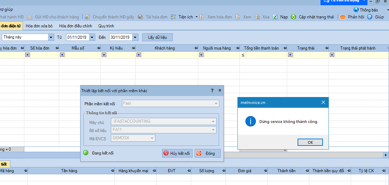Image resolution: width=389 pixels, height=185 pixels.
Task: Click Chuyển thành HĐ giấy icon
Action: (x=87, y=17)
